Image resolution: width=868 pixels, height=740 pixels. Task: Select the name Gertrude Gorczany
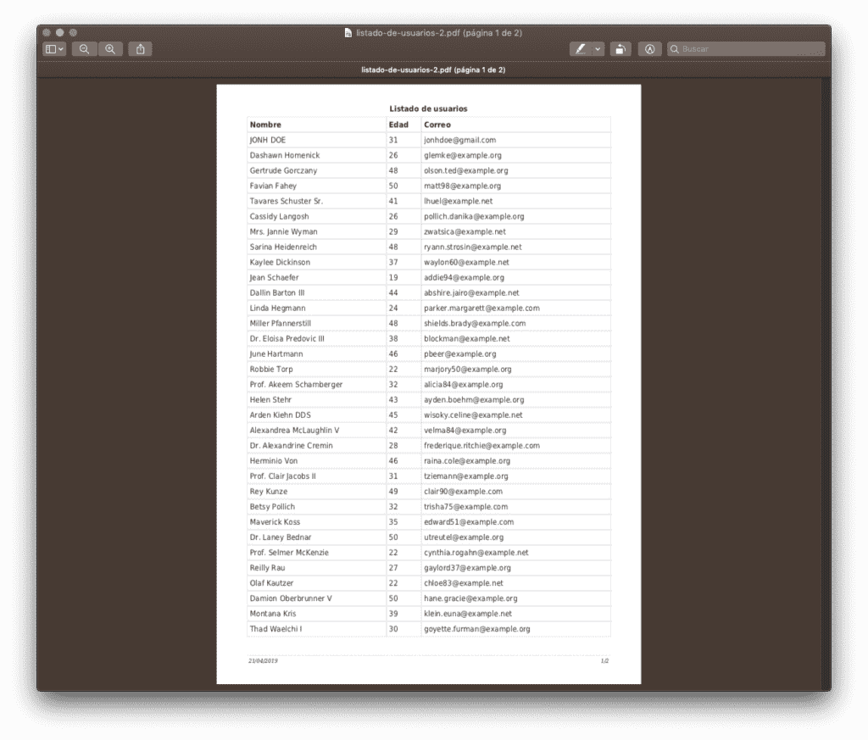pos(283,170)
